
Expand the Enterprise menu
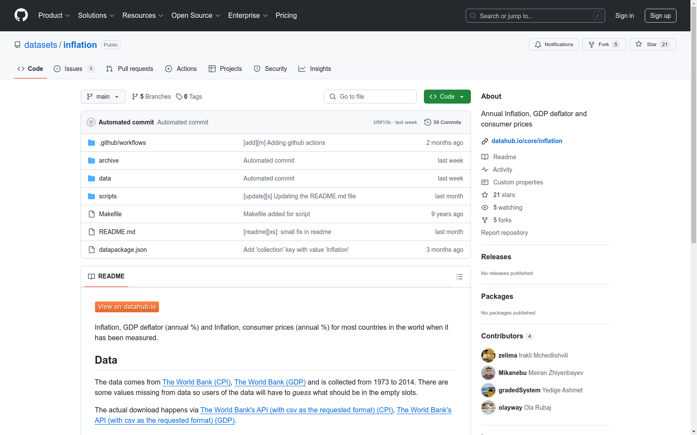tap(247, 15)
